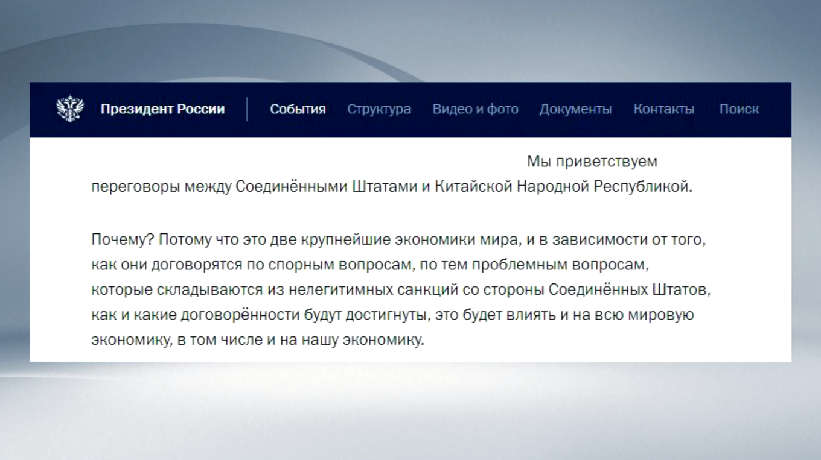Open the Структура menu item
The image size is (821, 460).
(x=379, y=109)
